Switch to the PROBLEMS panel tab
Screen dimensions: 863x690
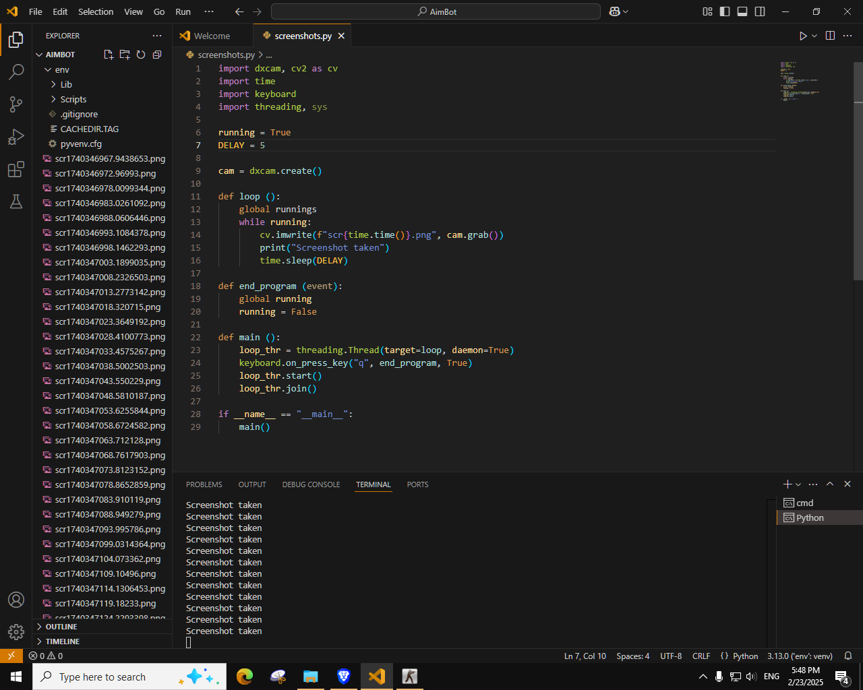pyautogui.click(x=204, y=484)
